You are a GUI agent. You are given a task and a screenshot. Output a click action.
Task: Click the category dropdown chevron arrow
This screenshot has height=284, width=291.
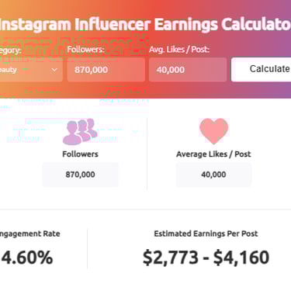[x=54, y=70]
